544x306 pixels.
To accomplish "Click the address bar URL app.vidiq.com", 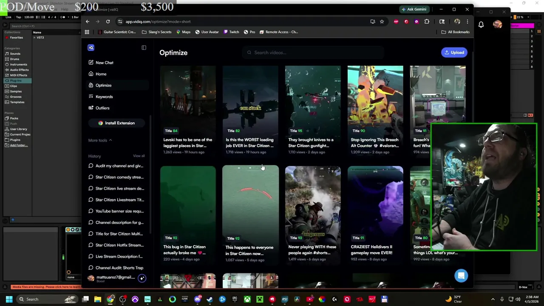I will (x=158, y=22).
